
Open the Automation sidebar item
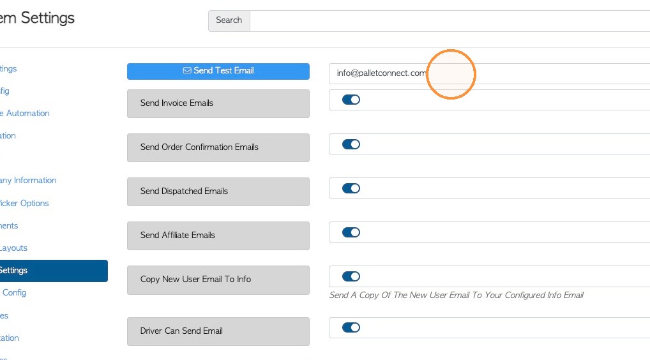coord(25,114)
